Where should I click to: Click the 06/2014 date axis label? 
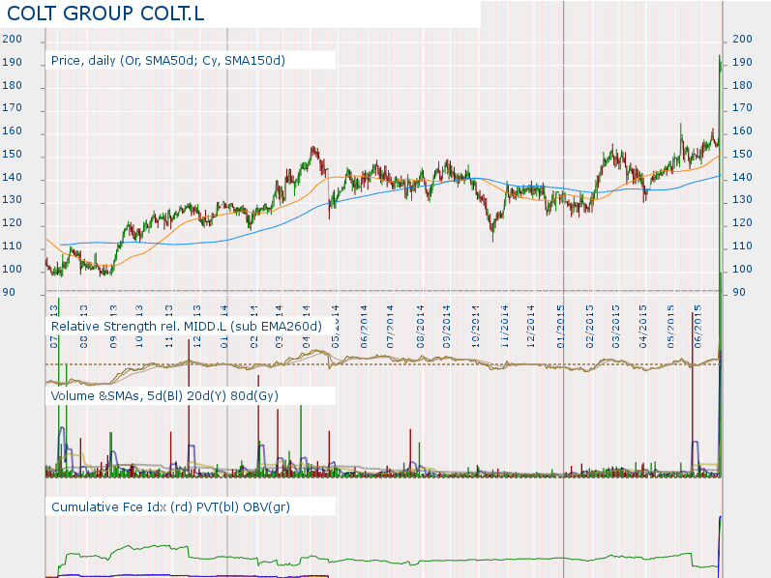364,327
